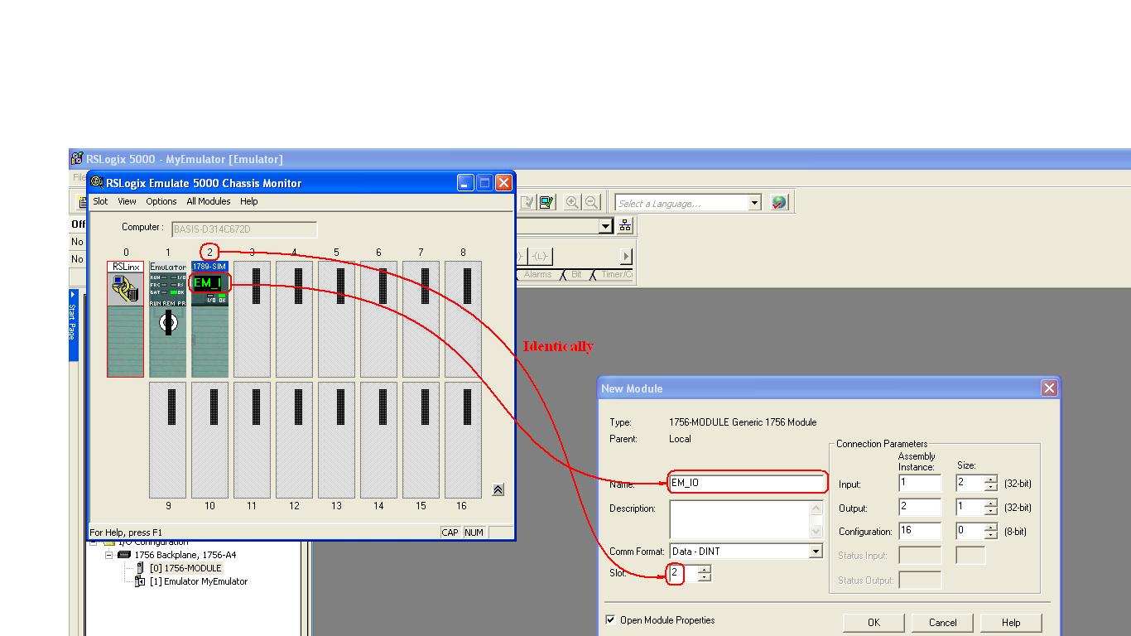Click OK in the New Module dialog
Screen dimensions: 1131x636
click(x=873, y=623)
